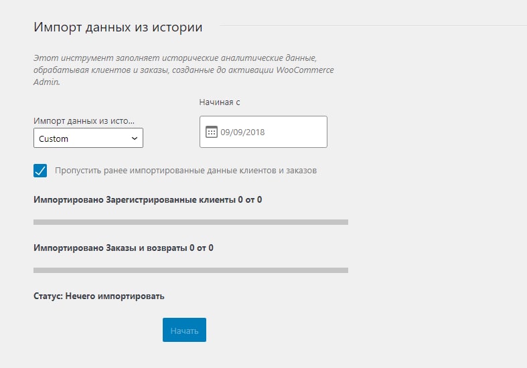Viewport: 527px width, 368px height.
Task: Click the label 'Пропустить ранее импортированные данные'
Action: (185, 171)
